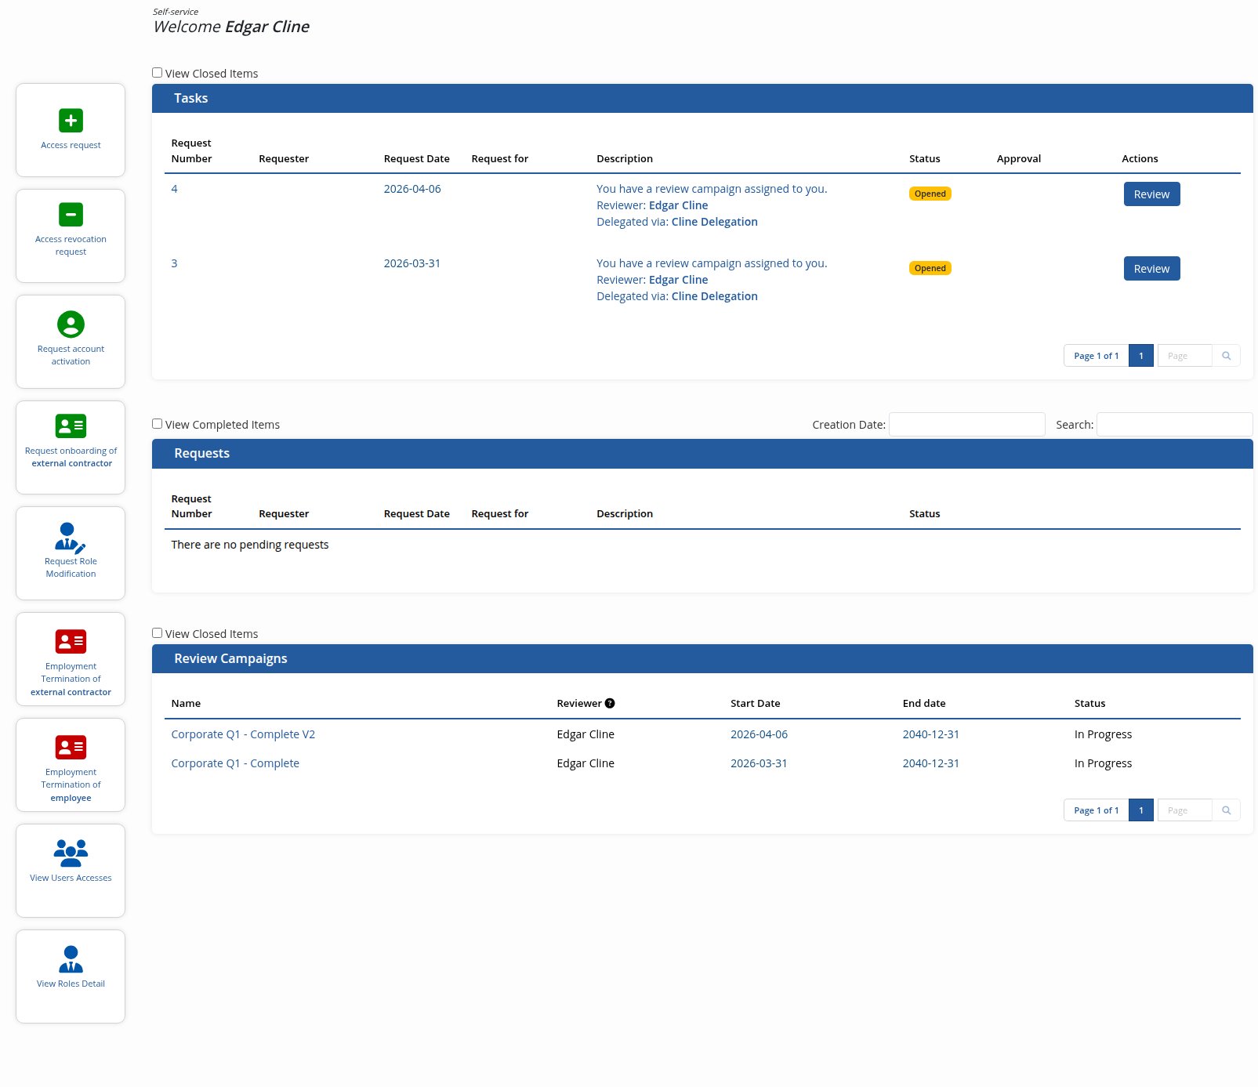Click the Opened status badge for request 4
The width and height of the screenshot is (1258, 1087).
930,194
